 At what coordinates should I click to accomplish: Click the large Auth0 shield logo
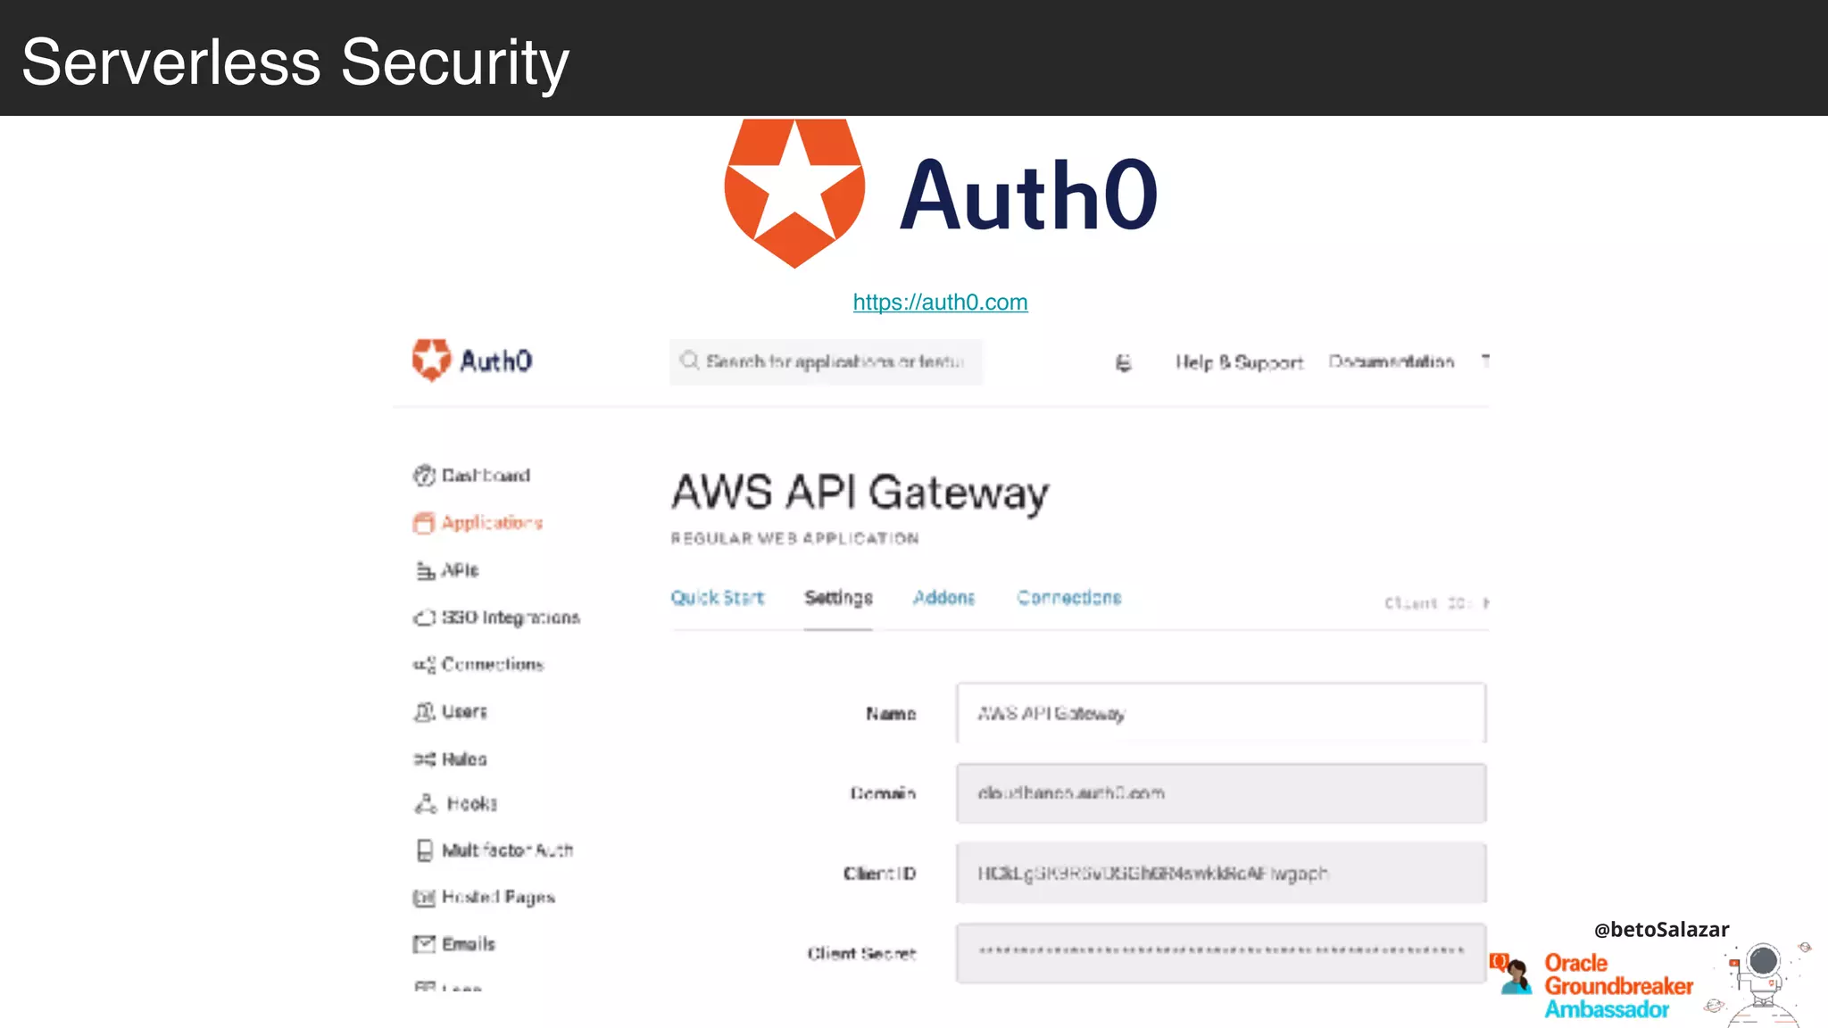[794, 193]
